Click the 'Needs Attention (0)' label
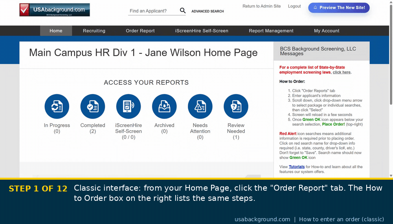This screenshot has width=393, height=224. 200,131
